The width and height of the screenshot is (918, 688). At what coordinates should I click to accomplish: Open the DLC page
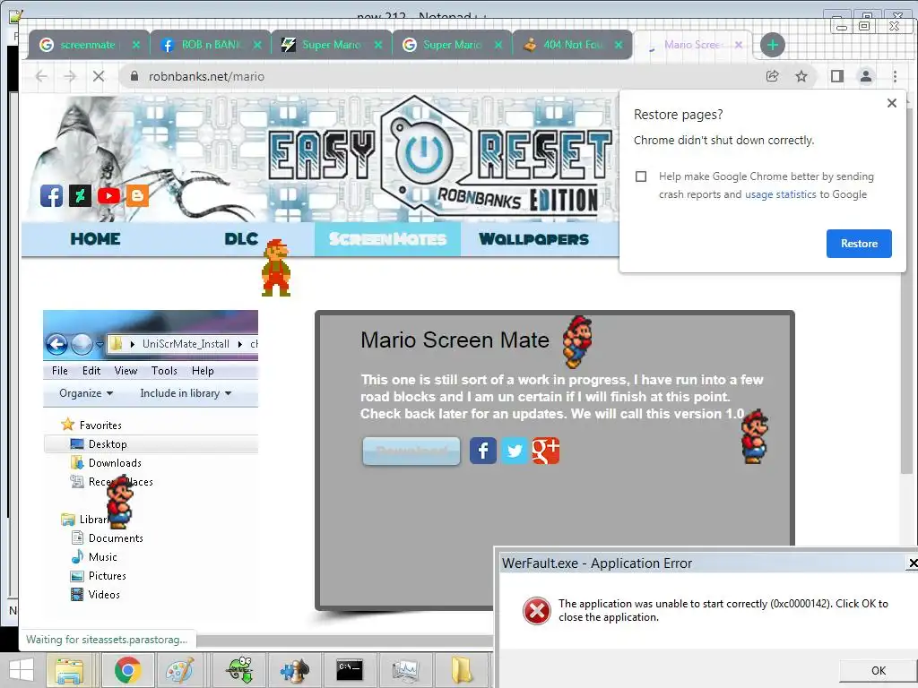click(241, 238)
